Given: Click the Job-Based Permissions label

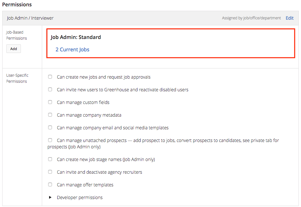Looking at the screenshot, I should pos(16,35).
